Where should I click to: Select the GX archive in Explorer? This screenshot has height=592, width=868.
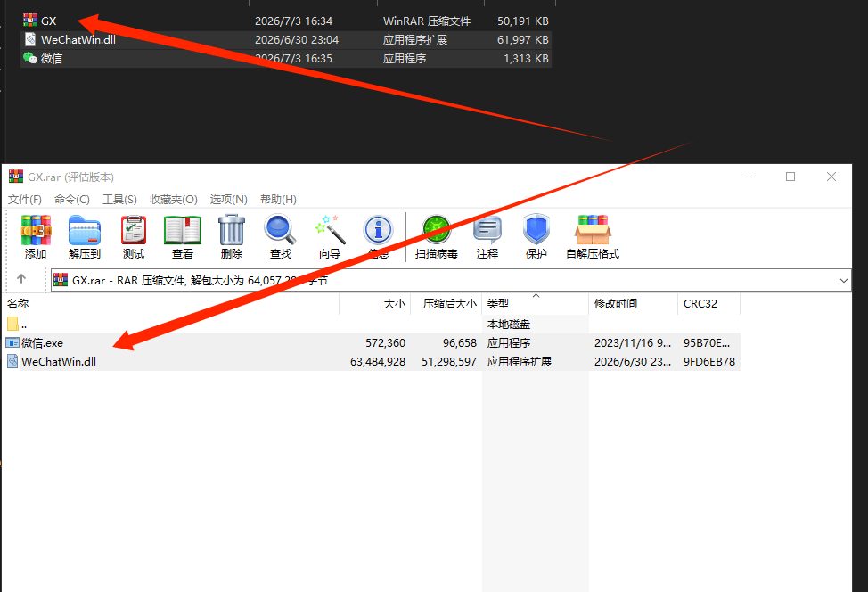[286, 21]
